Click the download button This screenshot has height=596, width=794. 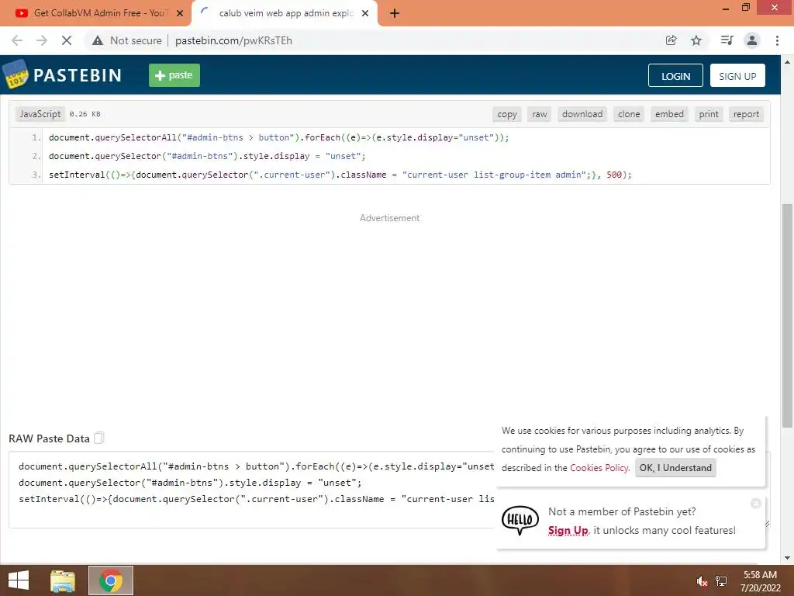coord(582,114)
